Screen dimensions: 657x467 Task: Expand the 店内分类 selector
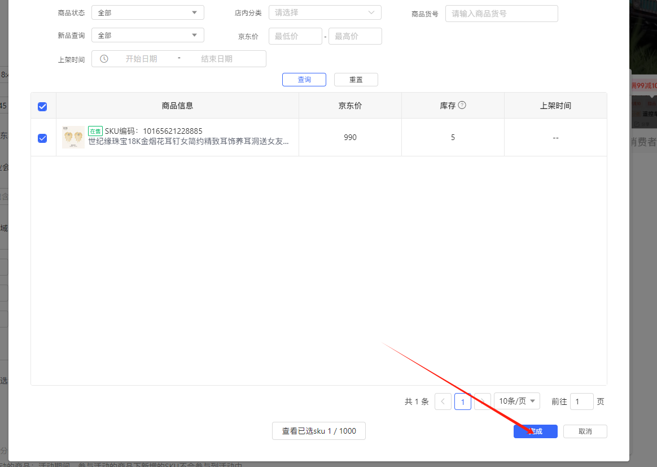pyautogui.click(x=325, y=12)
